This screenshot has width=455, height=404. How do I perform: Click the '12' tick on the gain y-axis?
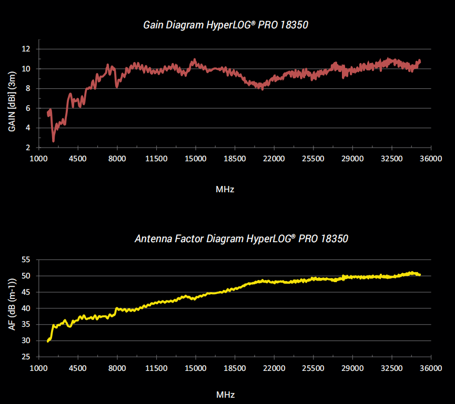pyautogui.click(x=26, y=49)
